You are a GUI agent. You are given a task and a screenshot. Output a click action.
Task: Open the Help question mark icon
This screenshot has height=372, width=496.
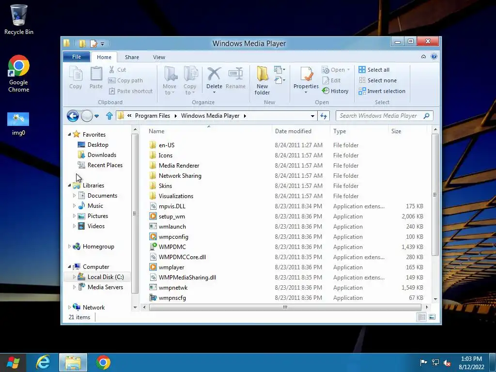coord(434,57)
